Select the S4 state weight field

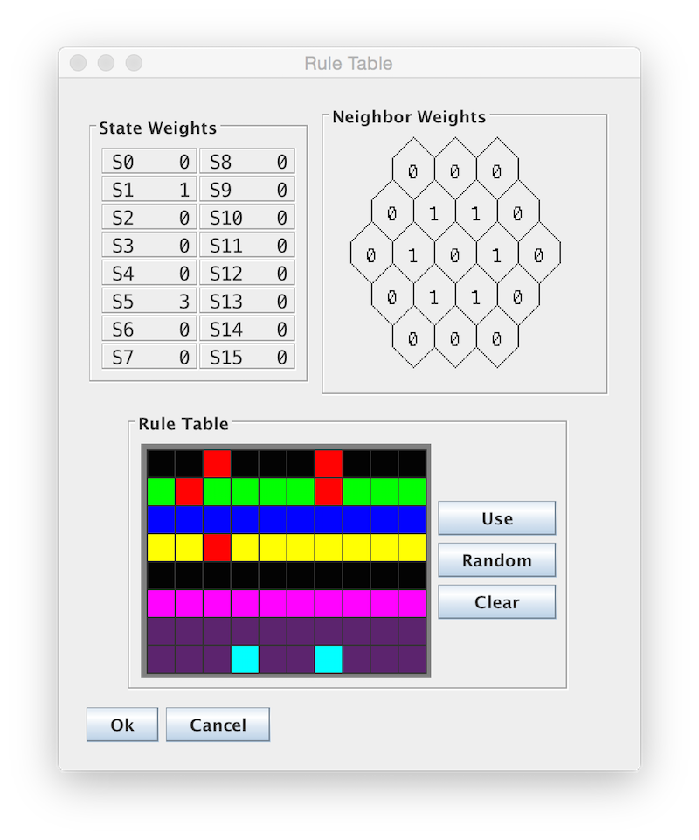point(149,273)
